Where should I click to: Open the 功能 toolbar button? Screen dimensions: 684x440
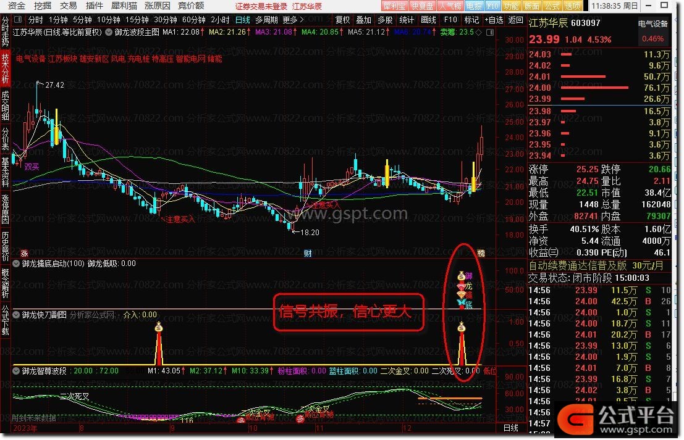click(511, 6)
